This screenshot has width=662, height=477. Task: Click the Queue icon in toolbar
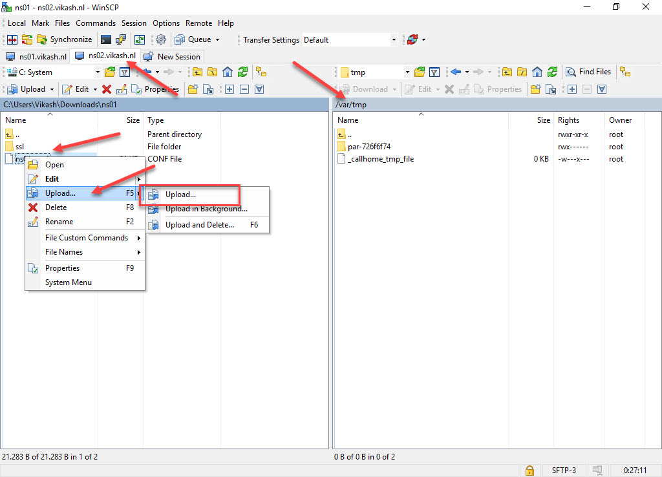[193, 39]
